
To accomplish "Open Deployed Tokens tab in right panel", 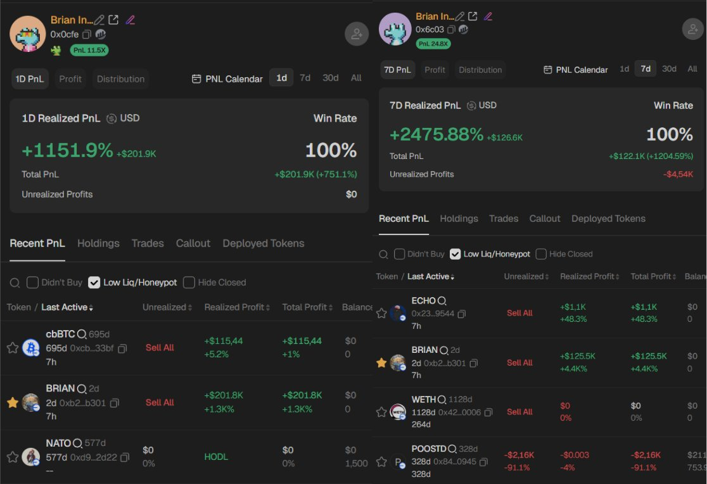I will [608, 219].
